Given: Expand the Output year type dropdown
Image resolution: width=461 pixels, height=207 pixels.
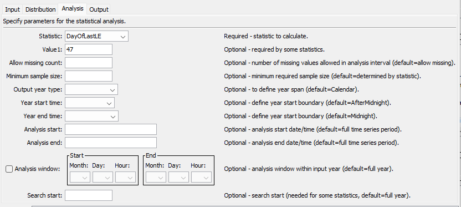Looking at the screenshot, I should point(91,89).
